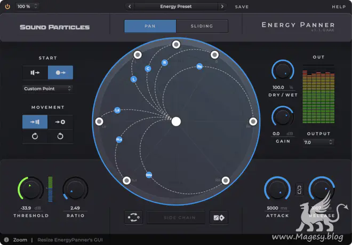
Task: Click the info icon in status bar
Action: 6,240
